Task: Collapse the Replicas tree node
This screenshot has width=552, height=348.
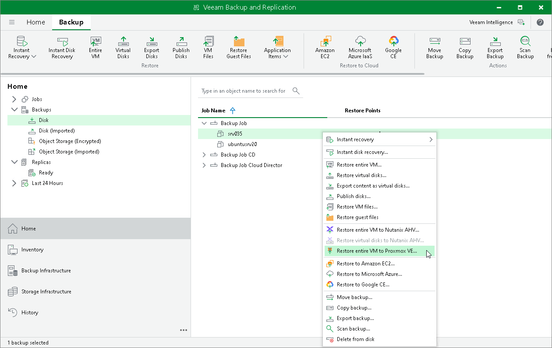Action: [x=14, y=162]
